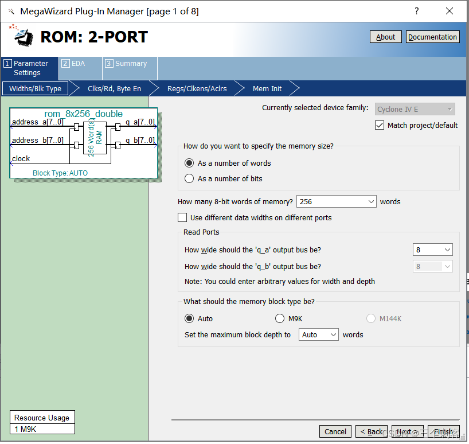Image resolution: width=469 pixels, height=444 pixels.
Task: Click the Finish button
Action: (x=444, y=431)
